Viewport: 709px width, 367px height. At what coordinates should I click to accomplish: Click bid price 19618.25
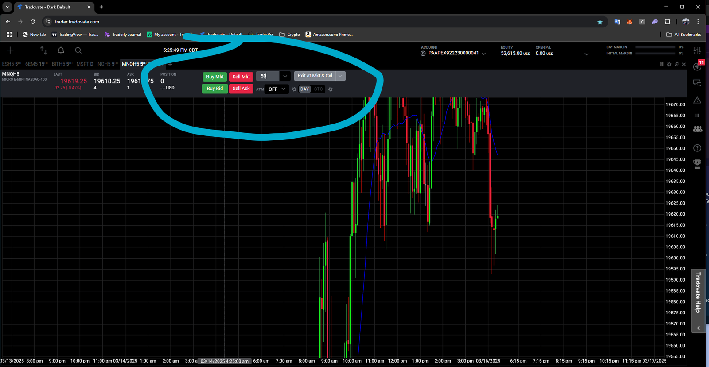[107, 81]
